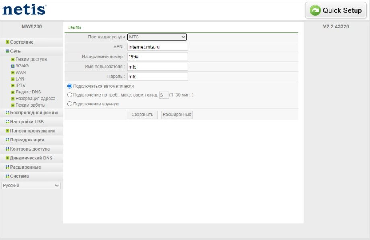The height and width of the screenshot is (240, 370).
Task: Open Переадресация menu
Action: tap(27, 140)
